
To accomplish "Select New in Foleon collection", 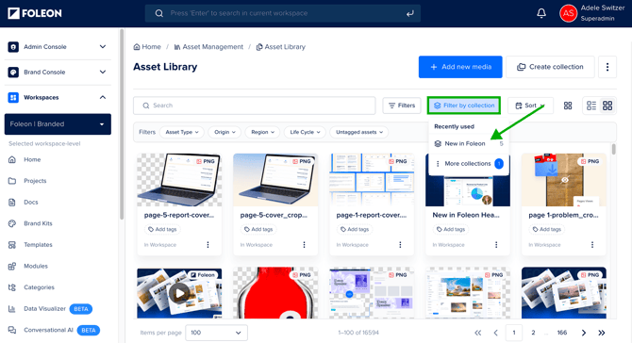I will click(x=469, y=144).
